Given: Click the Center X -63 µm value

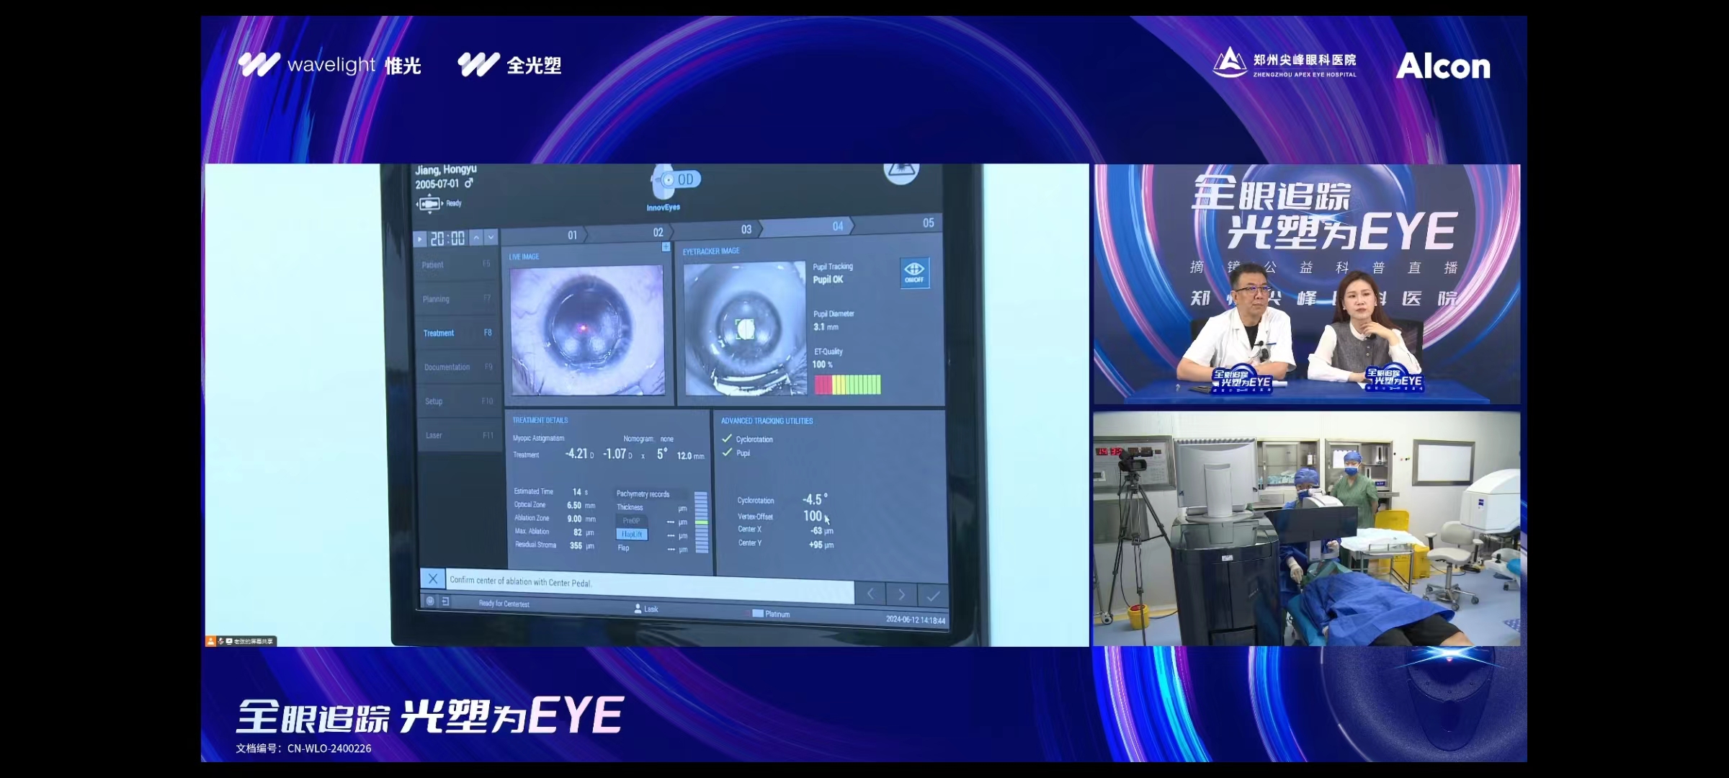Looking at the screenshot, I should (821, 531).
